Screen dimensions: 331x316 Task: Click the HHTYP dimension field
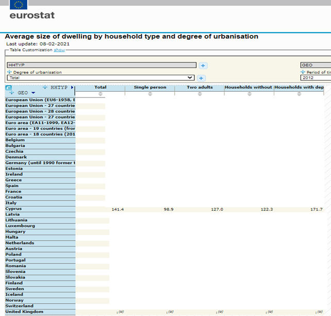point(102,65)
